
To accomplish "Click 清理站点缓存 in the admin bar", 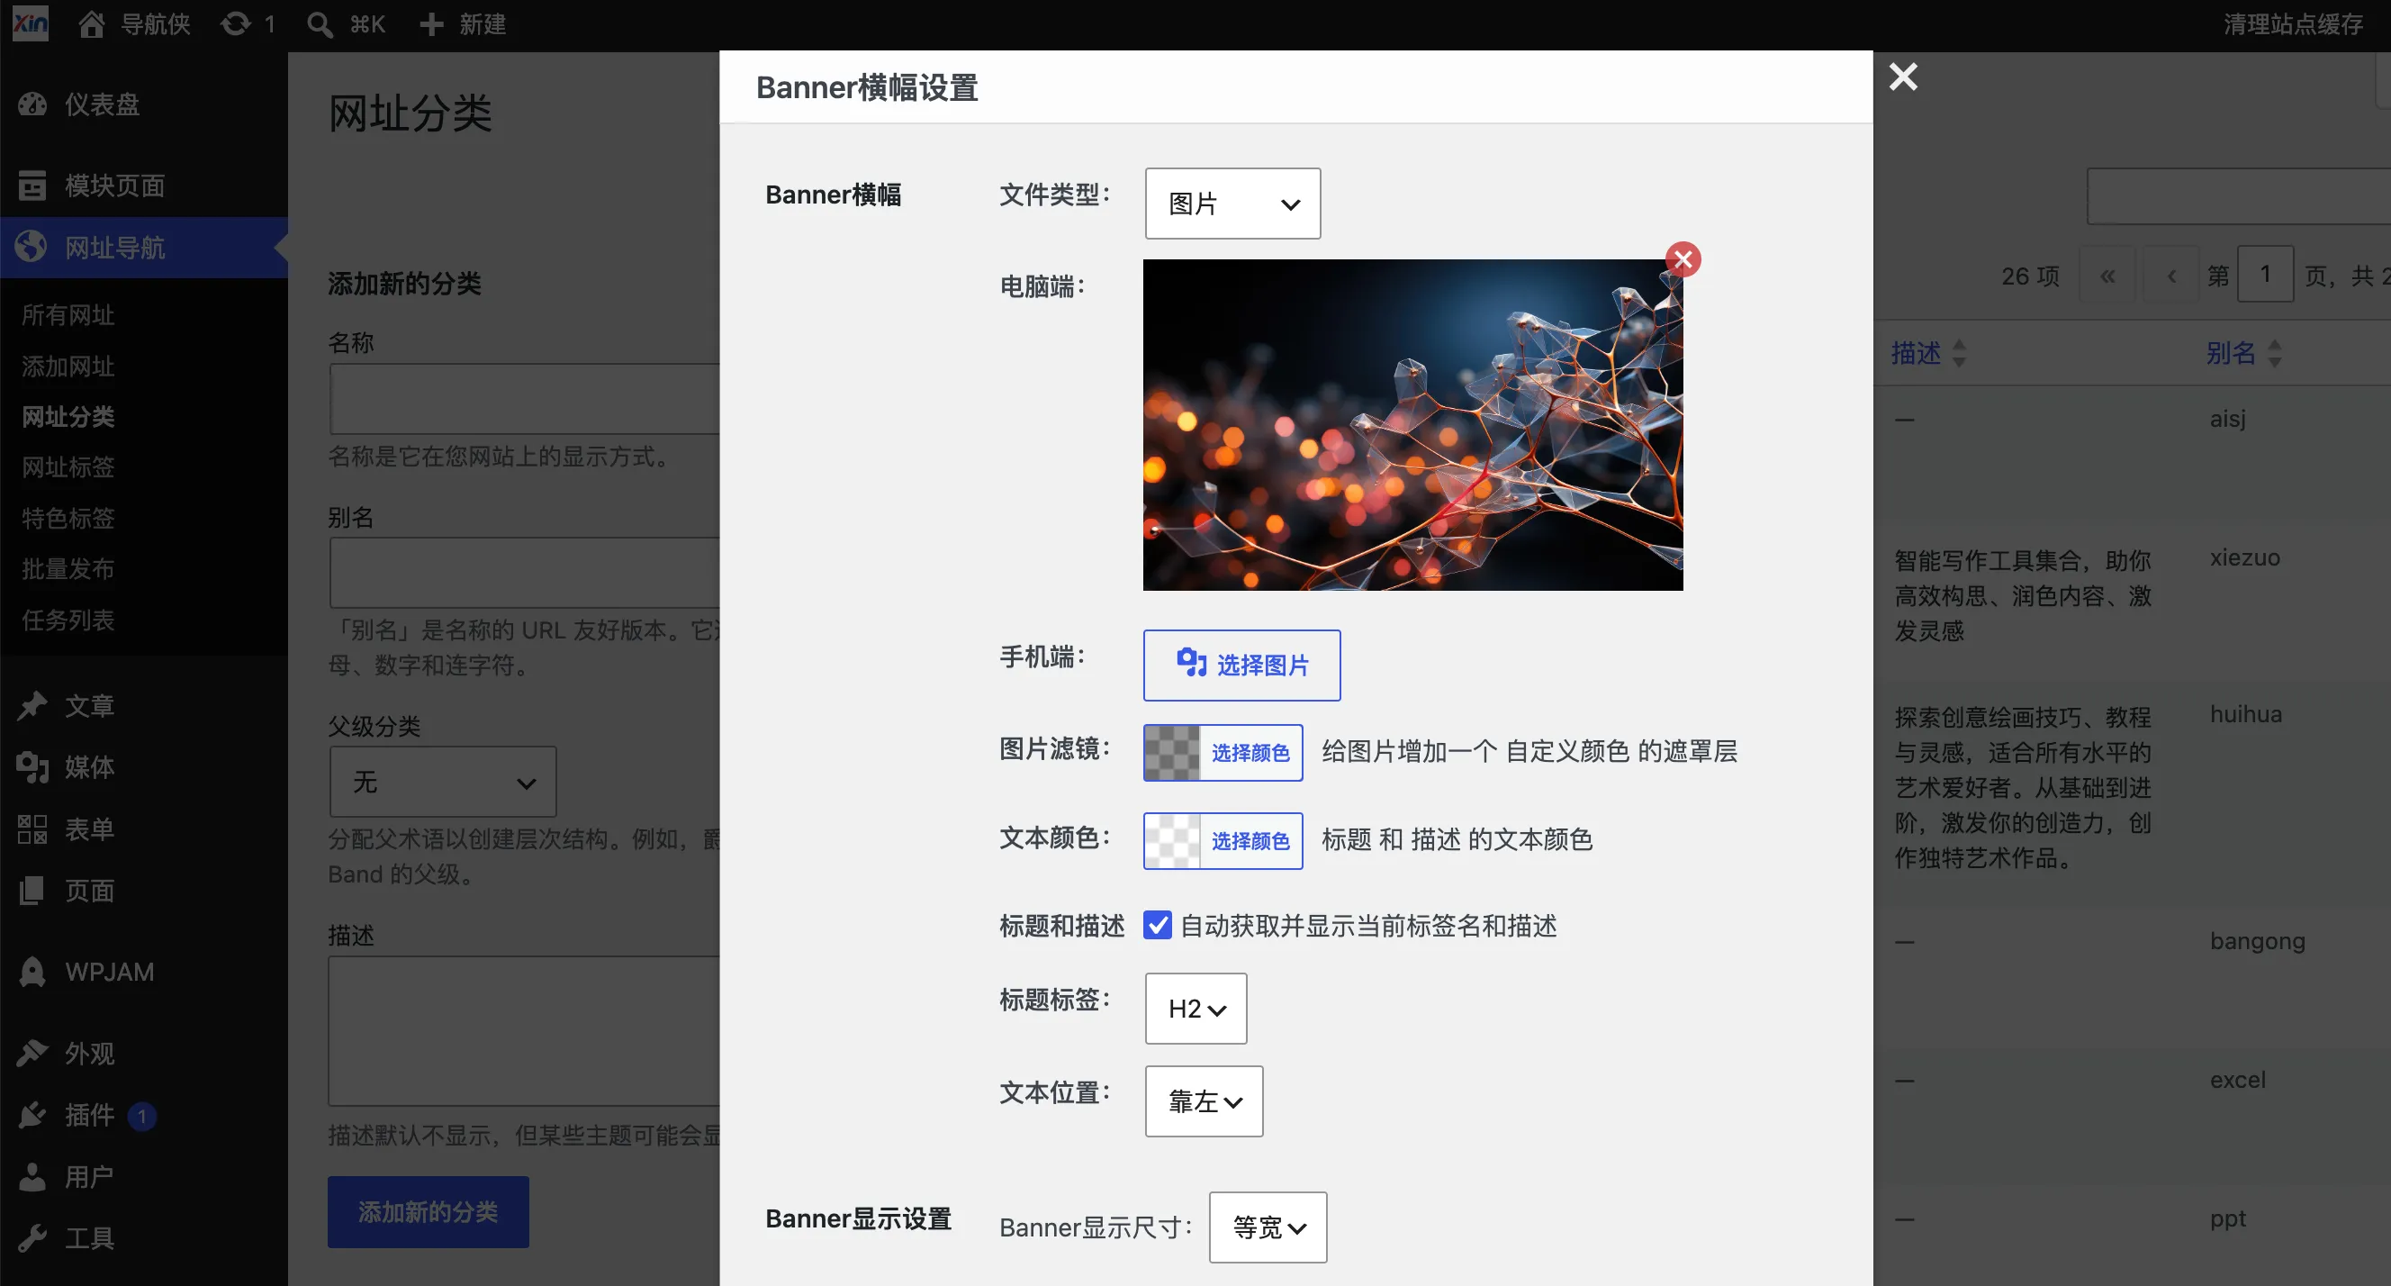I will [2294, 24].
